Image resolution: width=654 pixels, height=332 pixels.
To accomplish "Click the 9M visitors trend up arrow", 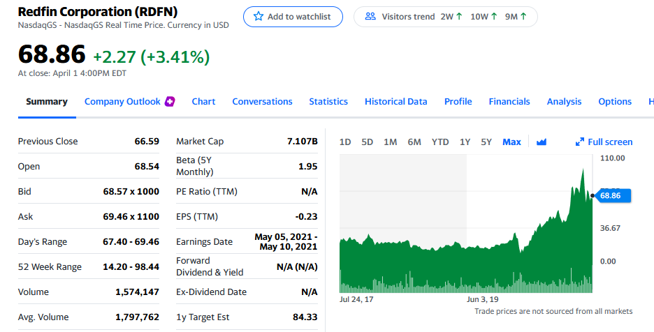I will [x=523, y=17].
